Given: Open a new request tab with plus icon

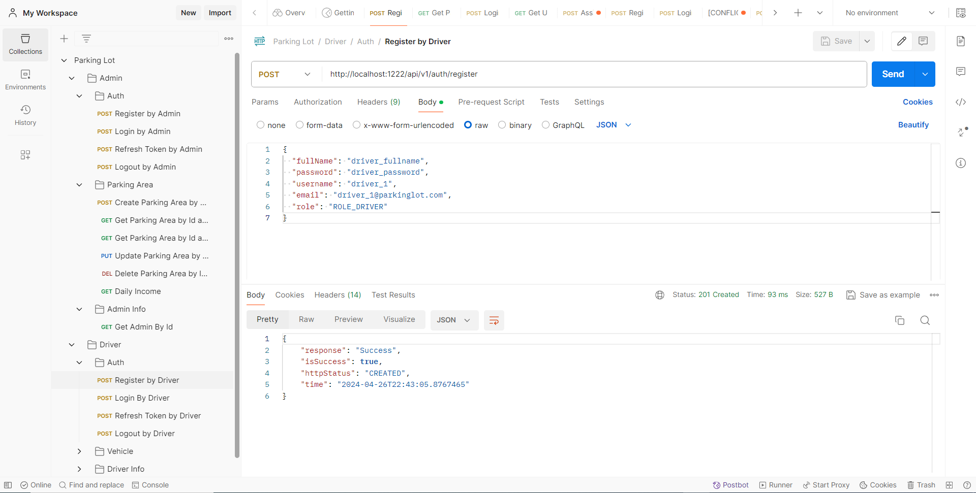Looking at the screenshot, I should 798,13.
